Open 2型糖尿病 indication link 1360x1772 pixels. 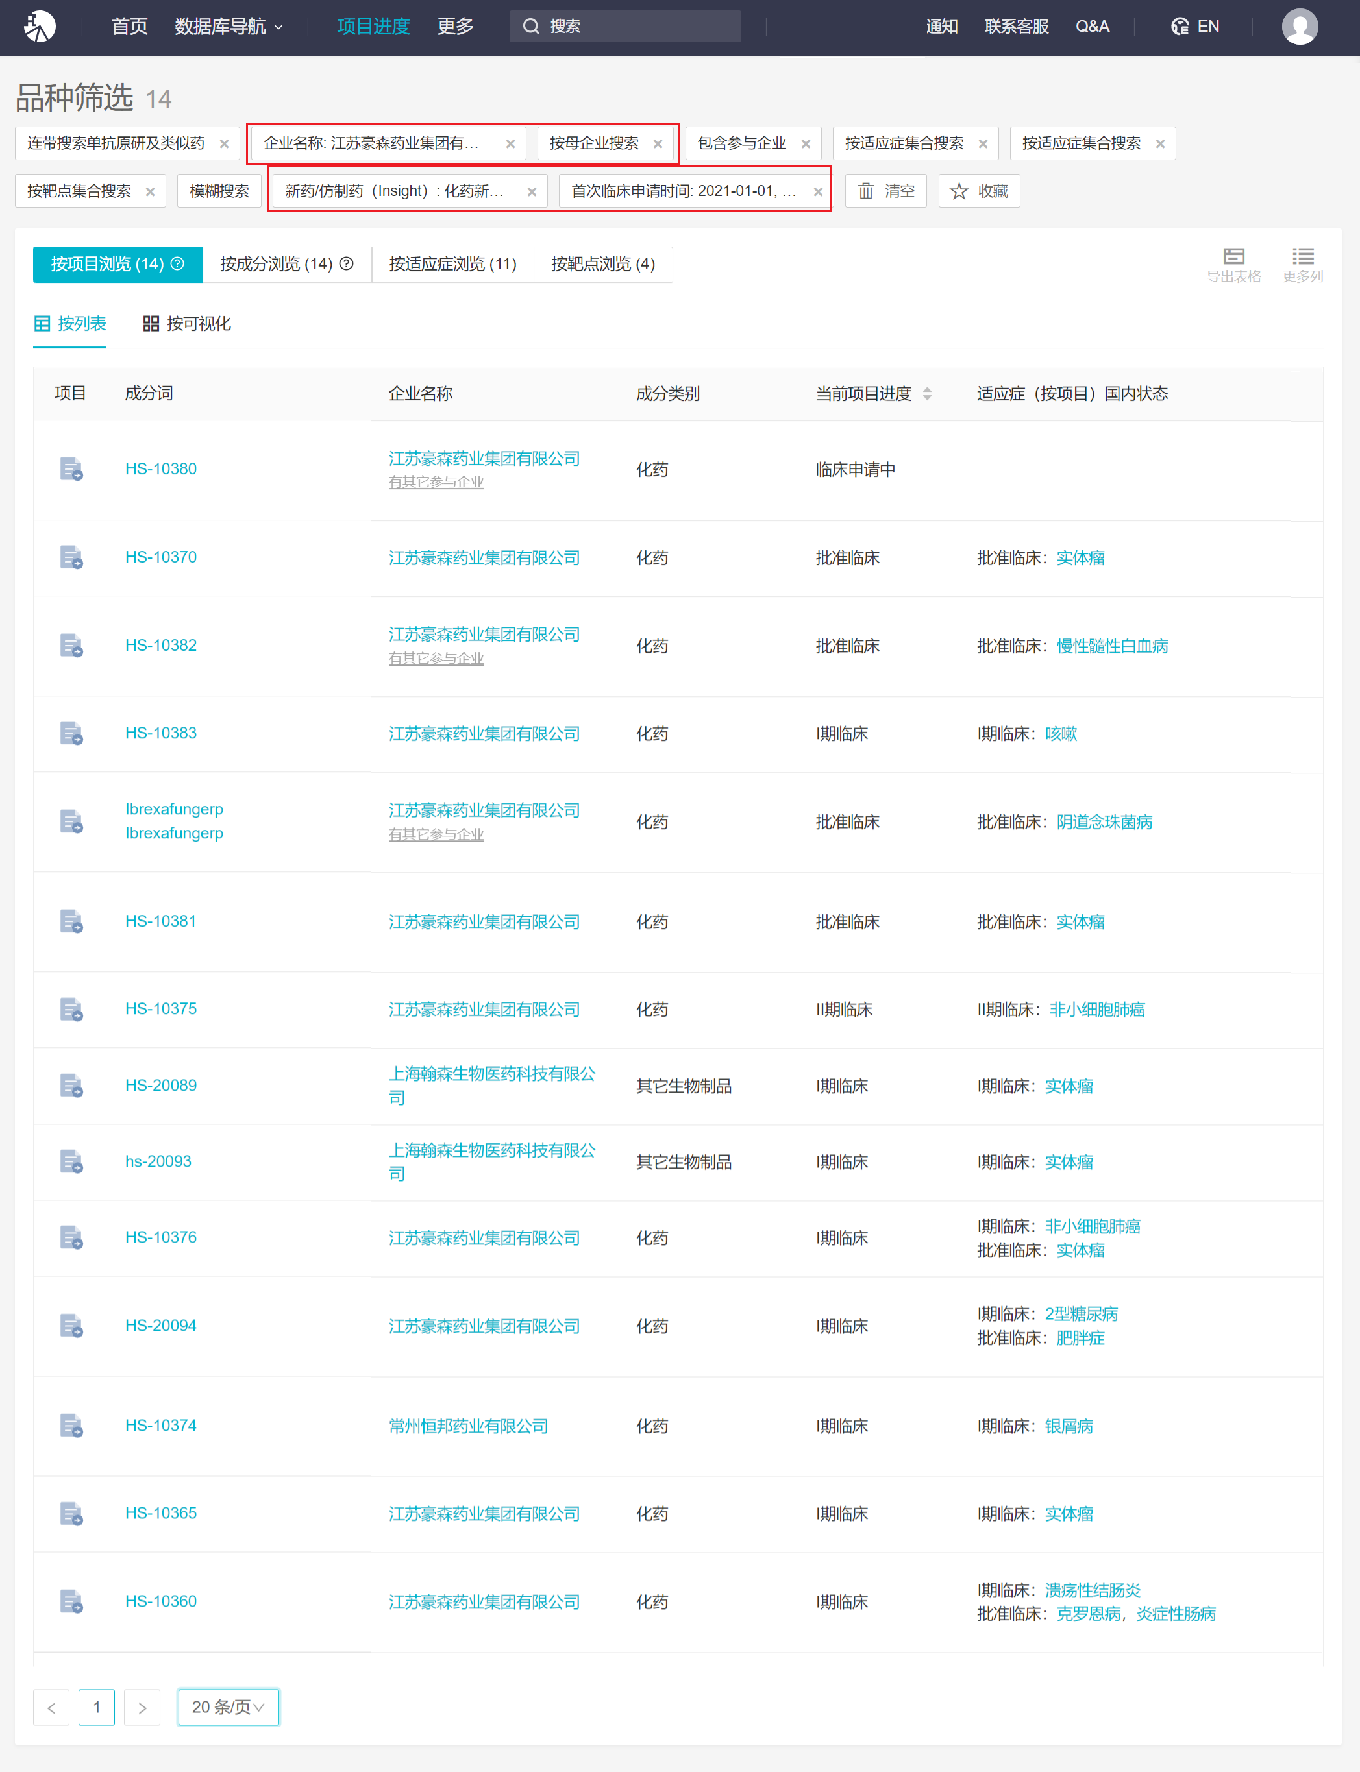pos(1082,1313)
